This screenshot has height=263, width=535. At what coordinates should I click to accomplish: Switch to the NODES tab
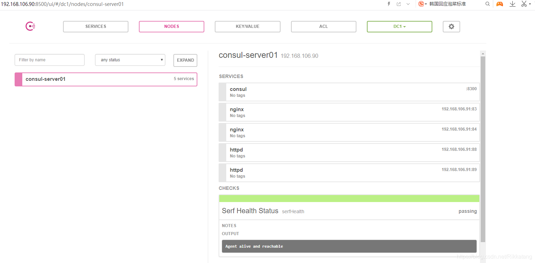pos(172,26)
